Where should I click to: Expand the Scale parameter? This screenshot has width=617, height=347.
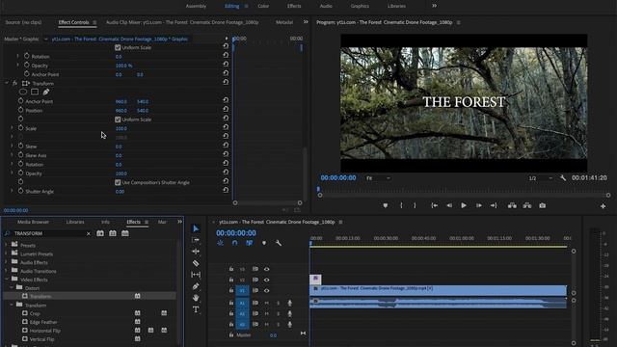(x=12, y=128)
